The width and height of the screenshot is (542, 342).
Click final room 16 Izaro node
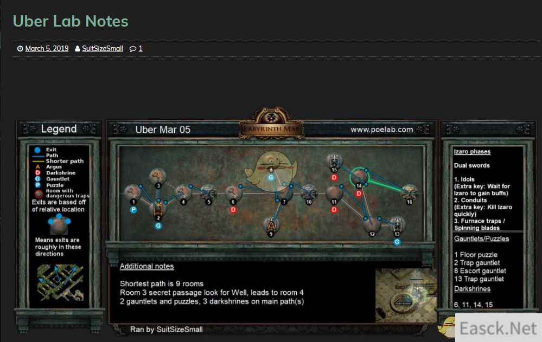click(410, 192)
